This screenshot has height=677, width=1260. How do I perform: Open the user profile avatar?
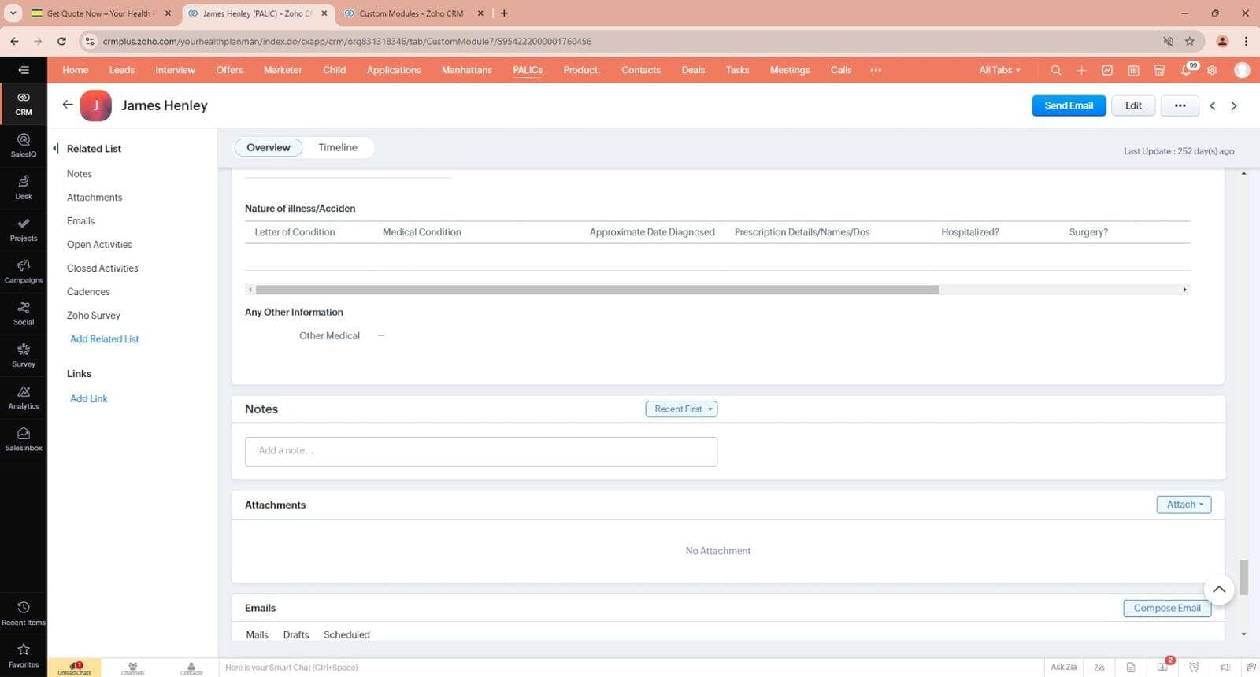(1242, 70)
